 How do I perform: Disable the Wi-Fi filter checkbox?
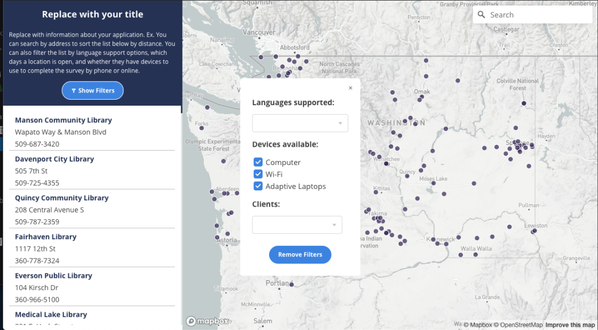pos(258,174)
